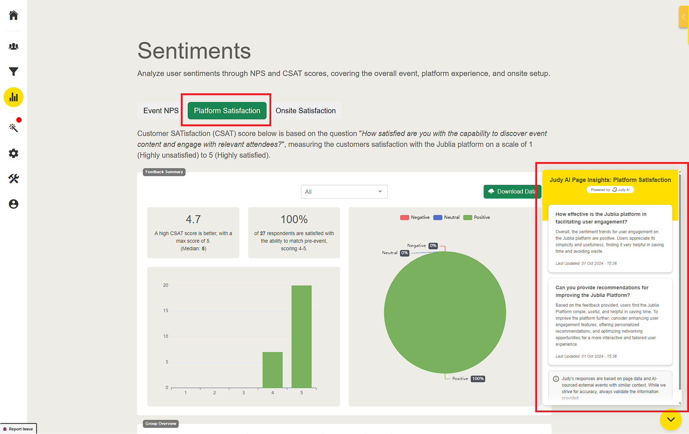
Task: Open the user profile icon
Action: [x=13, y=204]
